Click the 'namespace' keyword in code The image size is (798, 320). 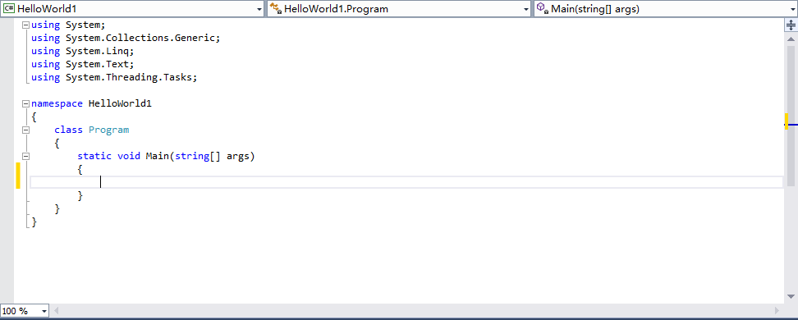tap(57, 103)
